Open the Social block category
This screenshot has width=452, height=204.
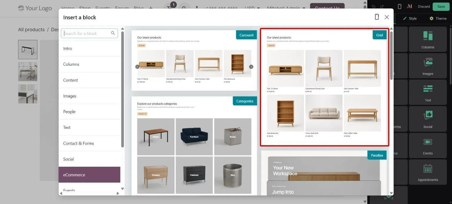(x=89, y=159)
